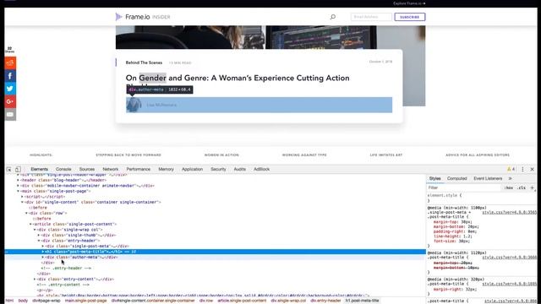This screenshot has height=304, width=541.
Task: Open the site search magnifier icon
Action: point(333,17)
